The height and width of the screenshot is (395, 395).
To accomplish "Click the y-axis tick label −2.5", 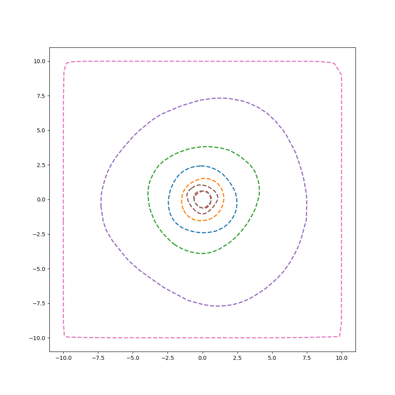I will click(39, 234).
